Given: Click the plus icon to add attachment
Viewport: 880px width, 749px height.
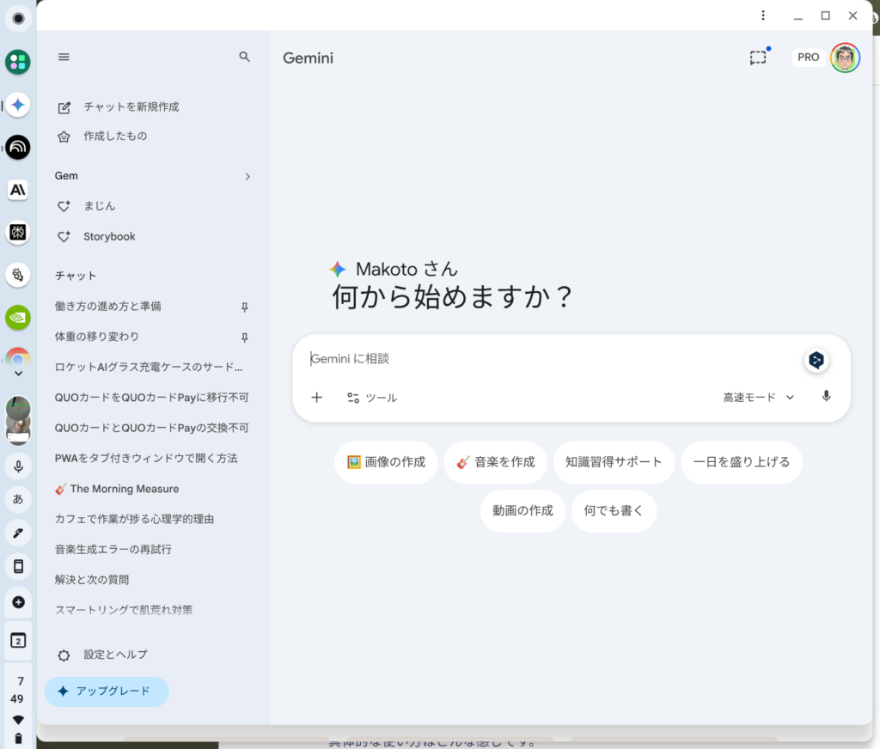Looking at the screenshot, I should [x=316, y=398].
